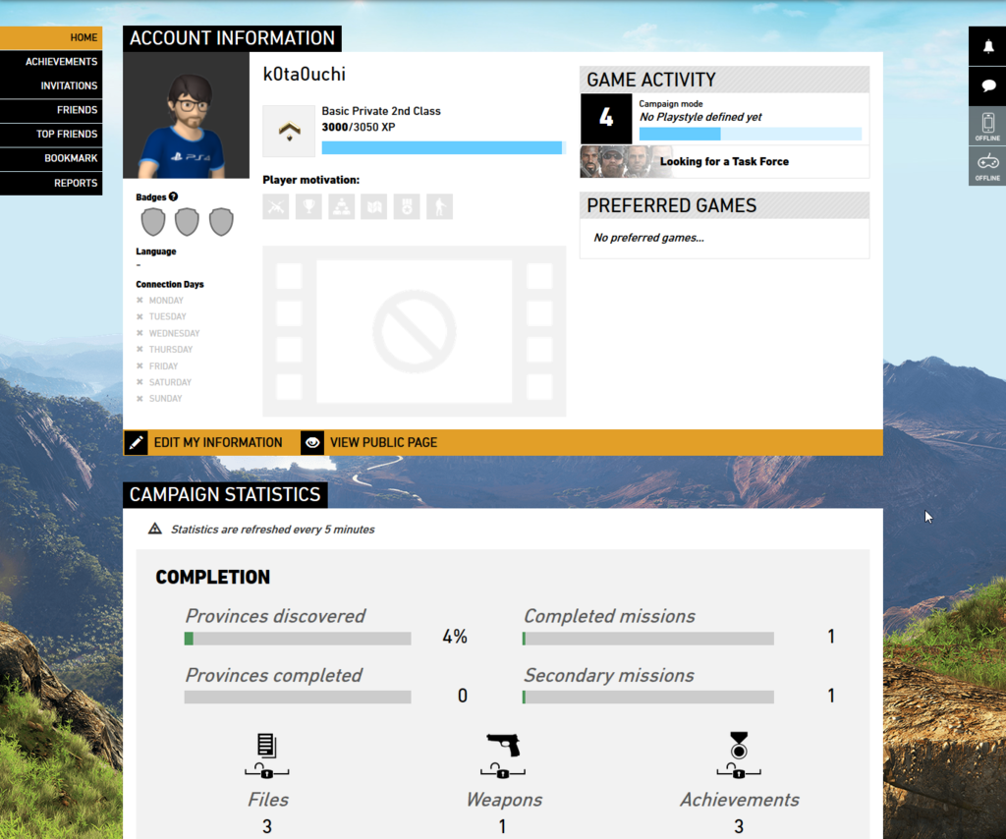Image resolution: width=1006 pixels, height=839 pixels.
Task: Click the unavailable video placeholder
Action: coord(415,331)
